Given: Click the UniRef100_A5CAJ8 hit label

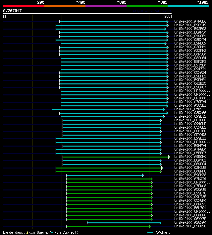Looking at the screenshot, I should coord(190,189).
